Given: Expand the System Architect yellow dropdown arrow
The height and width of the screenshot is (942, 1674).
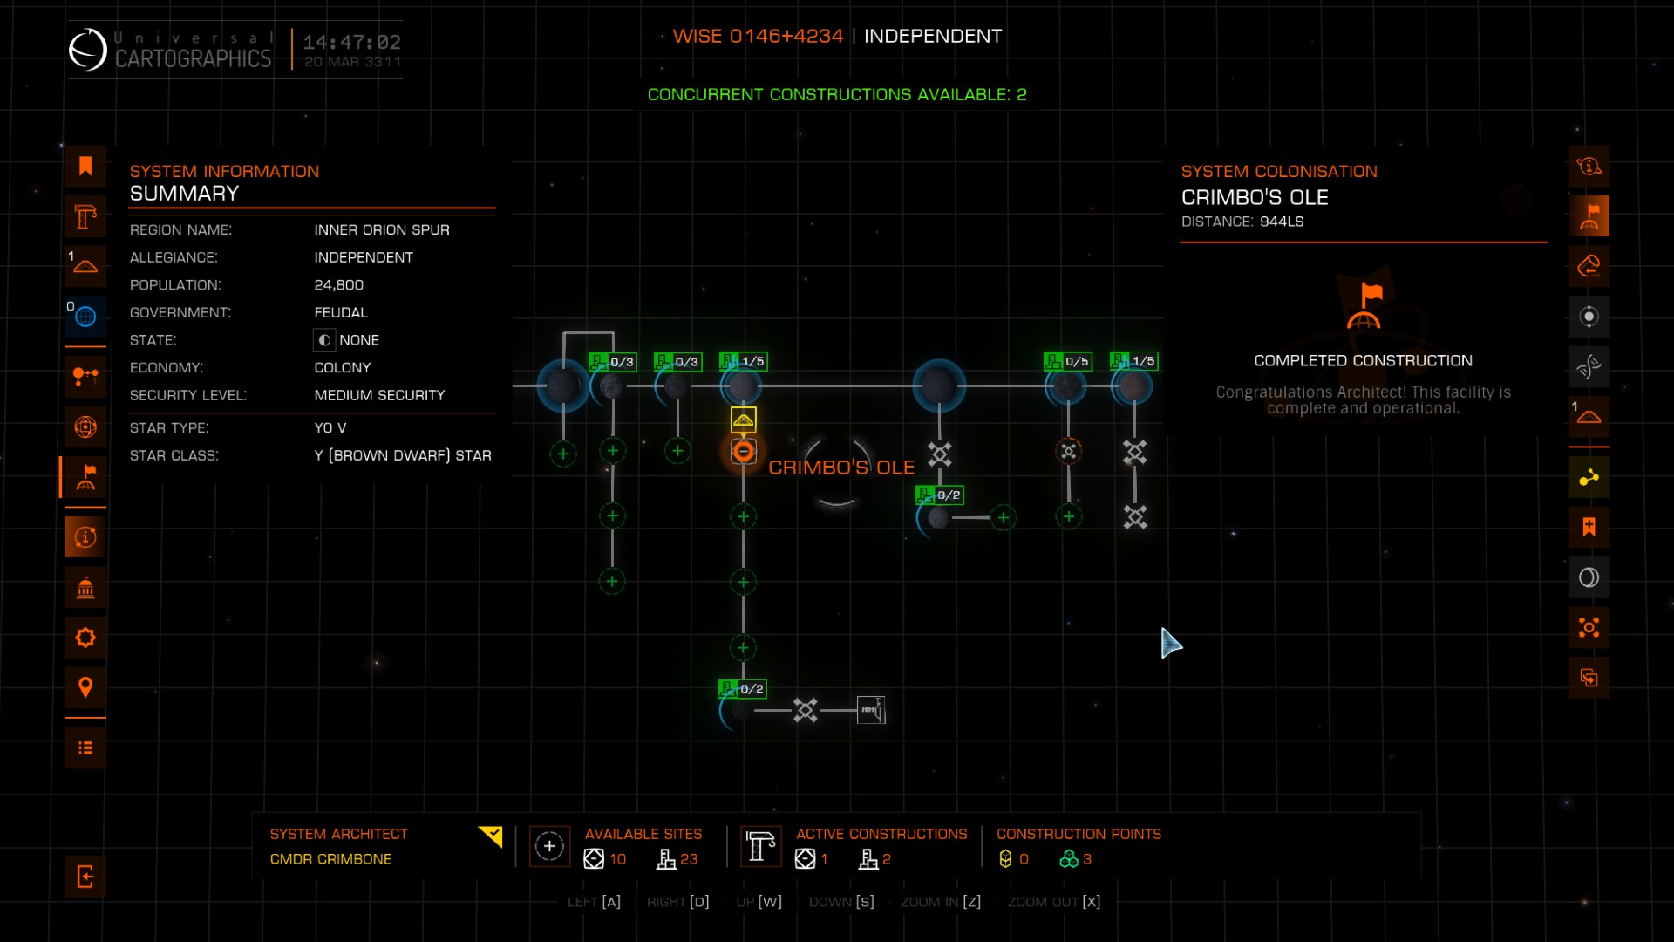Looking at the screenshot, I should click(491, 836).
